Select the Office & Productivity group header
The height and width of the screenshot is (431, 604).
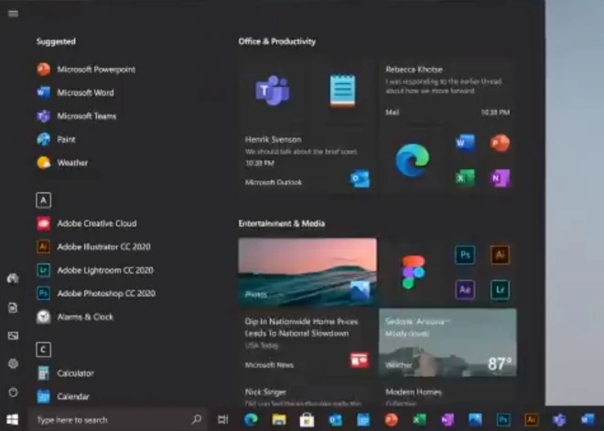(x=277, y=41)
